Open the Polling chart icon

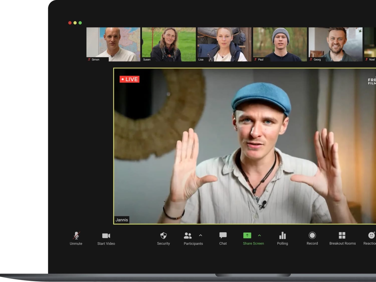click(x=283, y=235)
